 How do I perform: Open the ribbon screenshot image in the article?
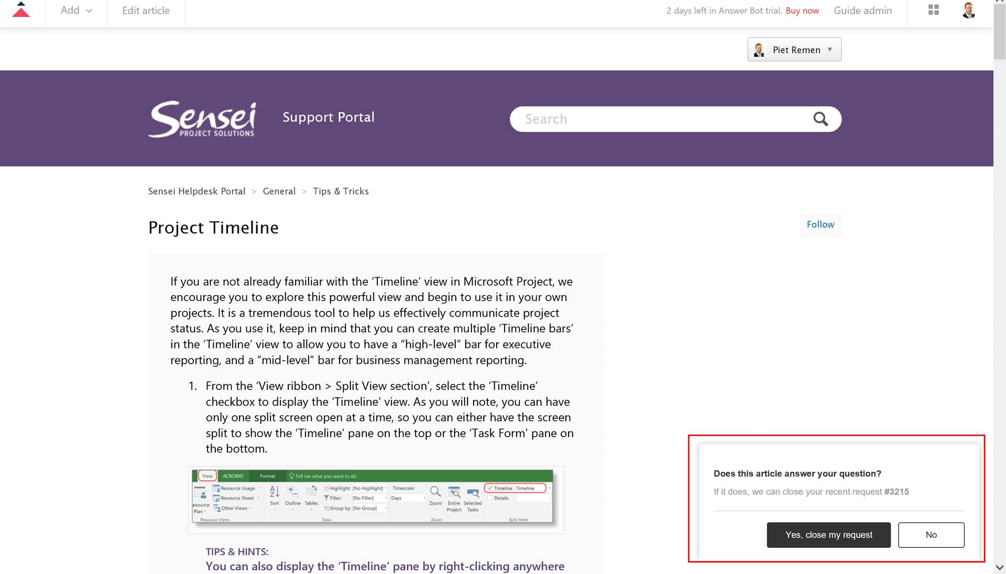[x=376, y=500]
